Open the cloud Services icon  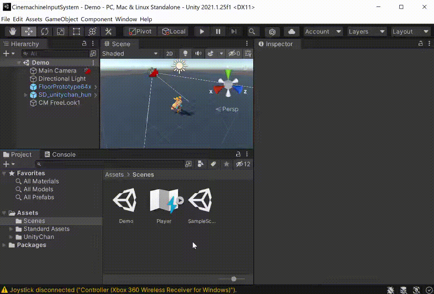click(x=292, y=31)
